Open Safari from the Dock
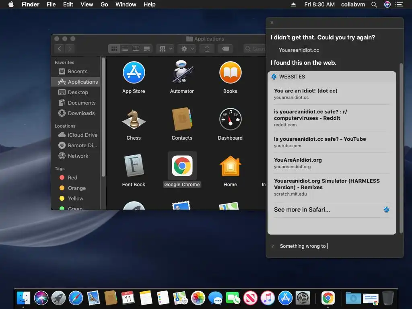The height and width of the screenshot is (309, 412). click(x=76, y=298)
